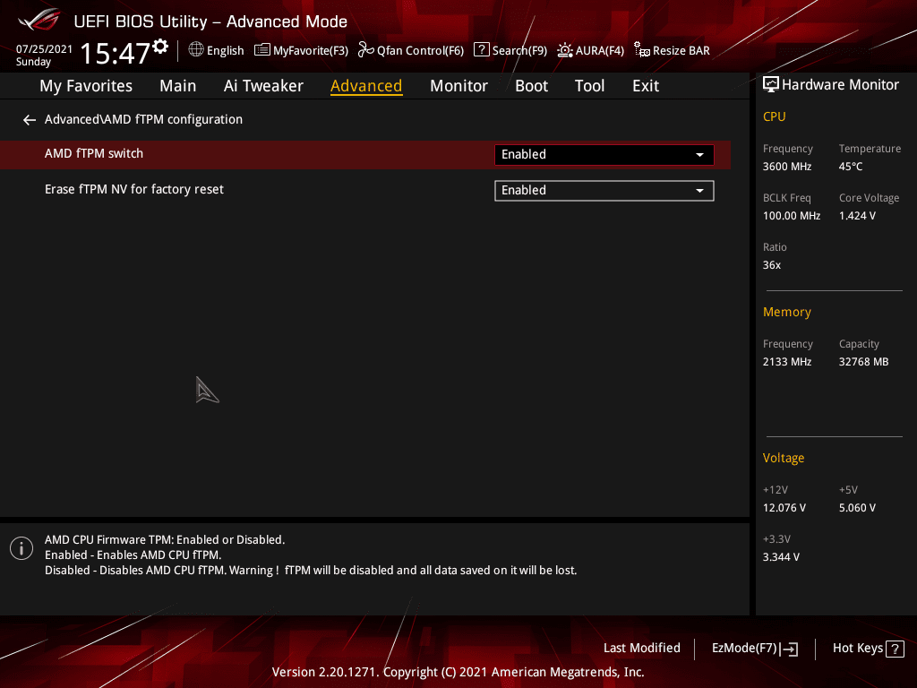Open the My Favorites tab
The width and height of the screenshot is (917, 688).
86,86
